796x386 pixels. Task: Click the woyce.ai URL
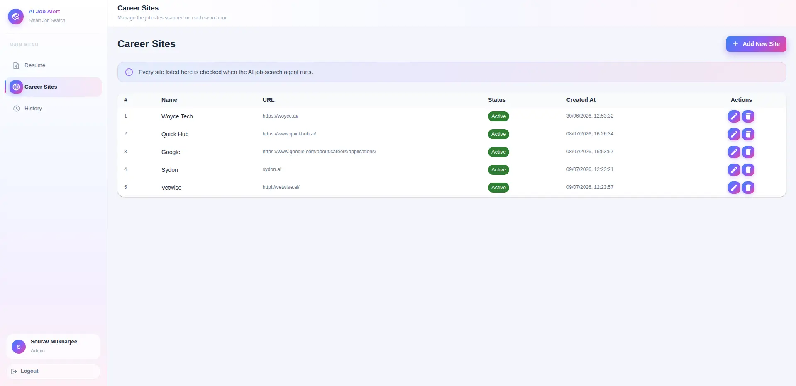click(280, 116)
